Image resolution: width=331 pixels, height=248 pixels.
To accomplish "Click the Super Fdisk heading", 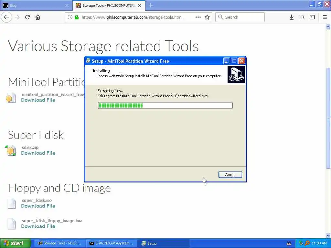I will (x=36, y=135).
